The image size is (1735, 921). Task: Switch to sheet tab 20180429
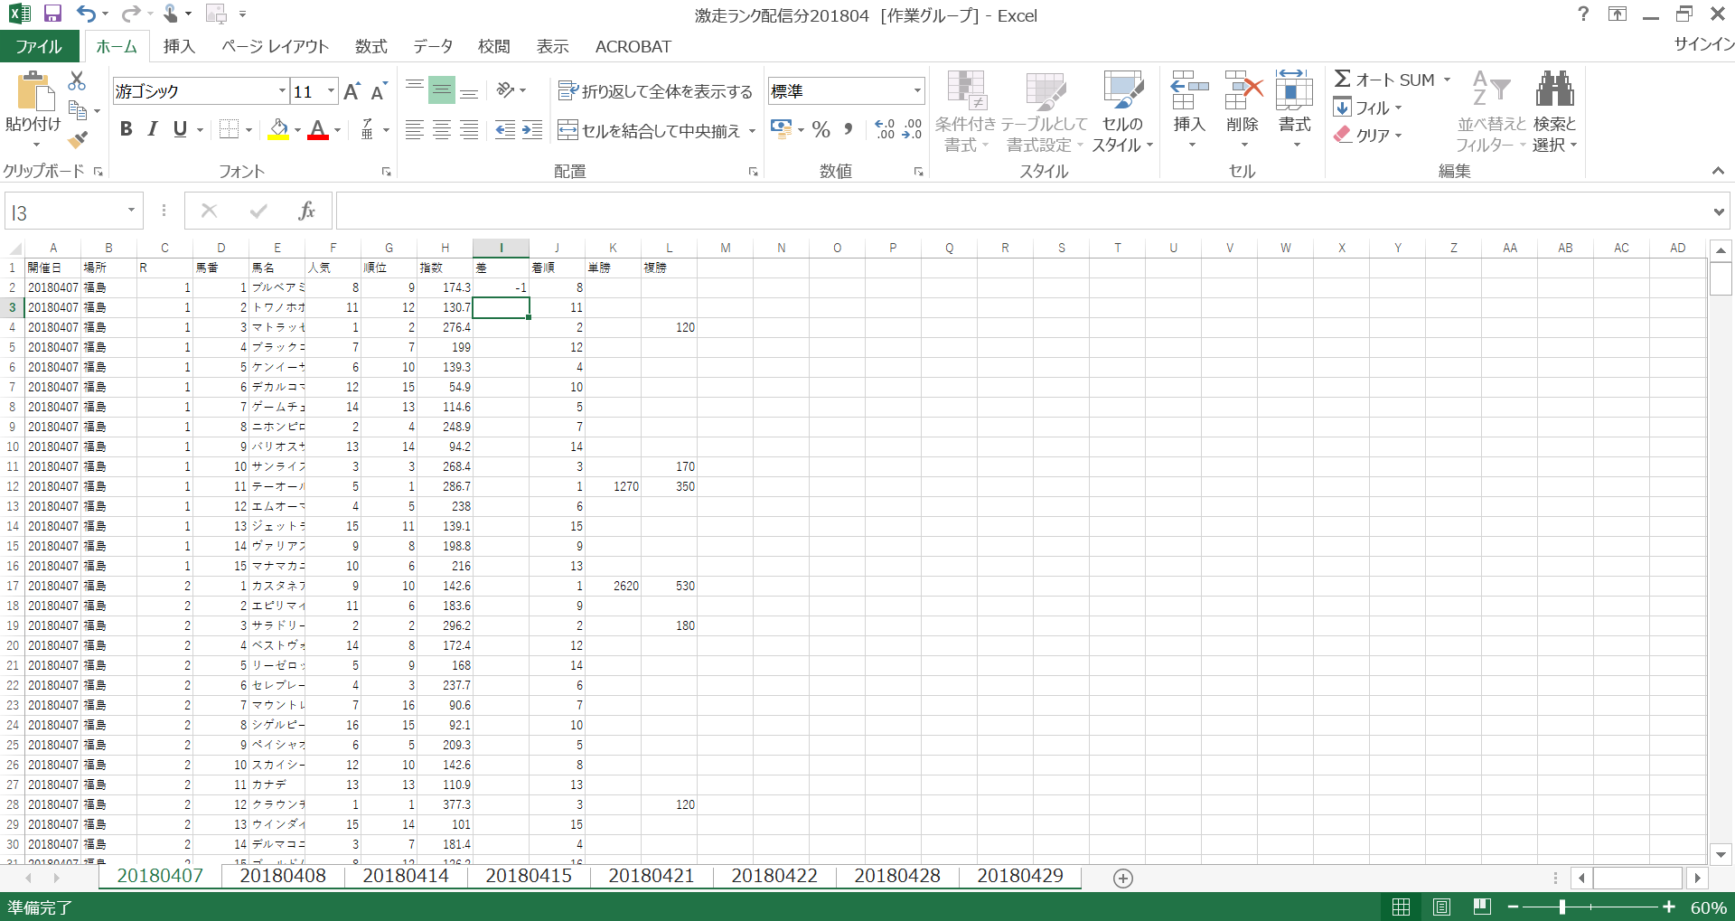tap(1020, 876)
